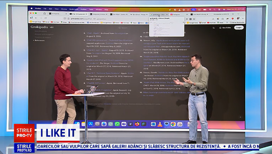Viewport: 272px width, 154px height.
Task: Open the App Store dock icon
Action: click(x=90, y=124)
